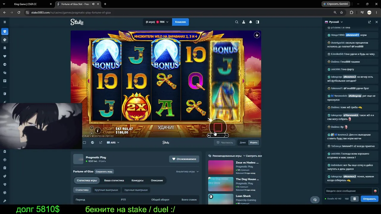The width and height of the screenshot is (381, 214).
Task: Open the notifications bell
Action: click(x=251, y=22)
